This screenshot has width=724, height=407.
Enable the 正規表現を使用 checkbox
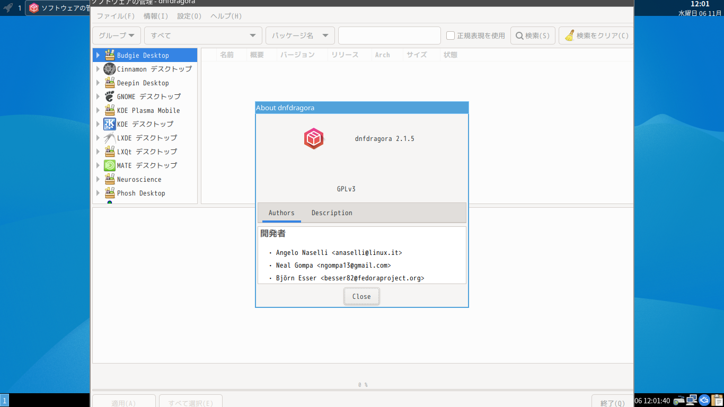point(451,36)
